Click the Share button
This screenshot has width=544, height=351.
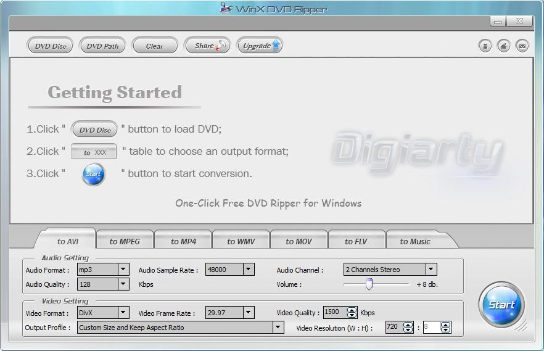tap(208, 46)
